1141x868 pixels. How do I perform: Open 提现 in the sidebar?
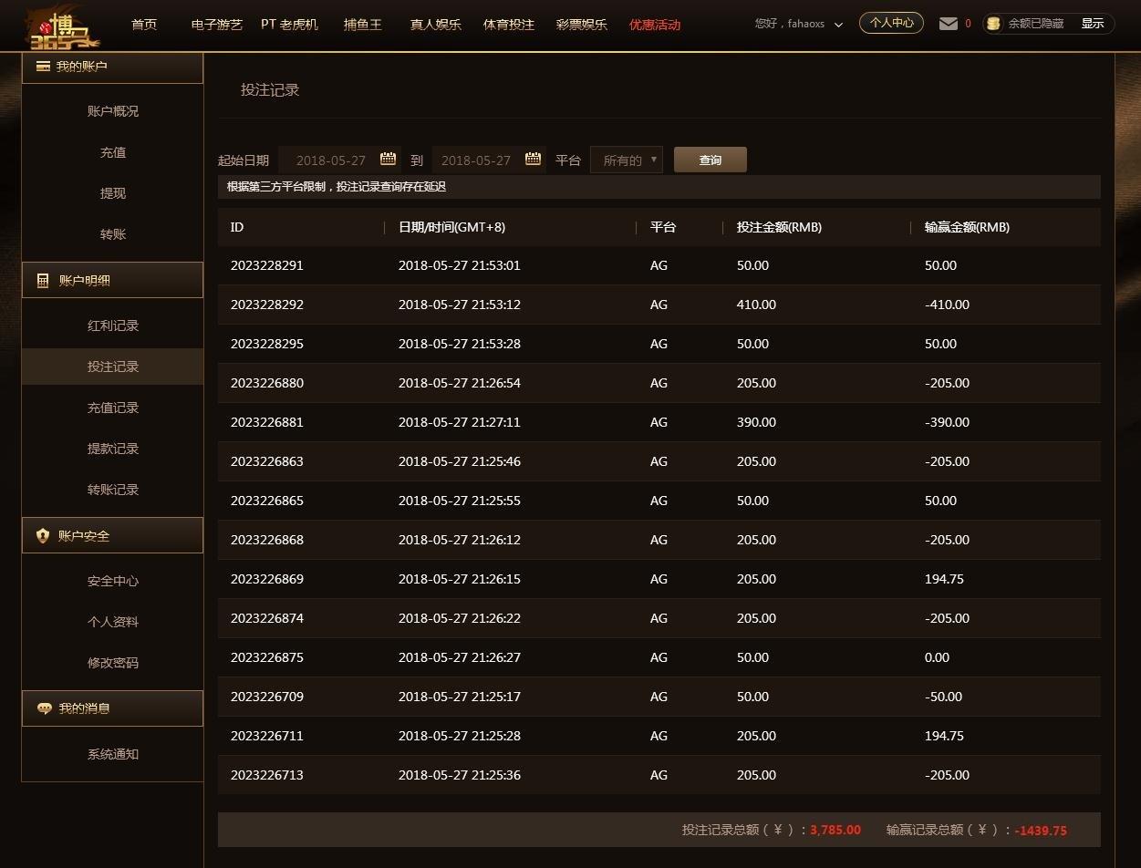[113, 193]
